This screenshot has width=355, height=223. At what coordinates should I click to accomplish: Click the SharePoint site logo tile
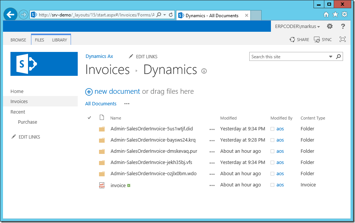[x=44, y=64]
